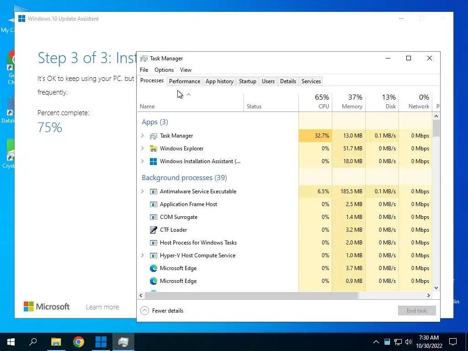Open the network icon in system tray
The image size is (468, 351).
click(398, 342)
